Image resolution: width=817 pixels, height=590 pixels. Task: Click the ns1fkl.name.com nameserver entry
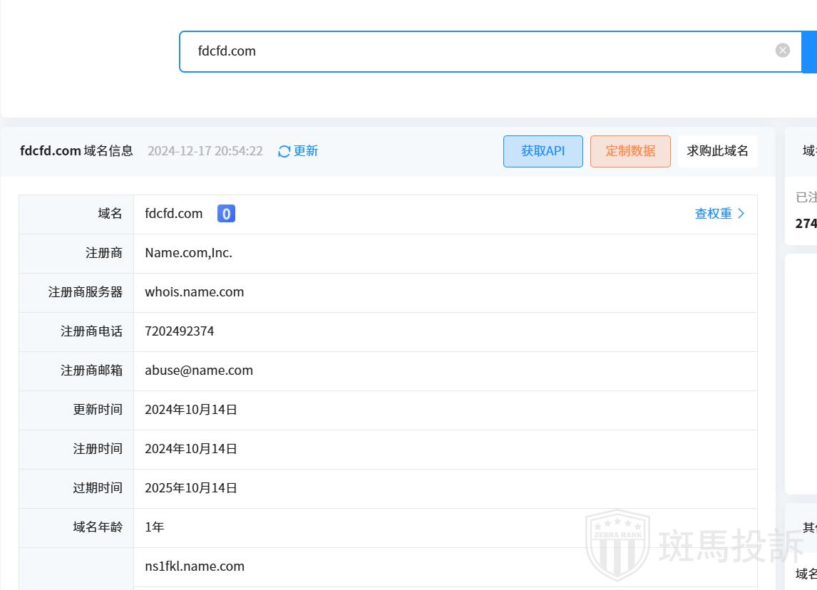195,566
